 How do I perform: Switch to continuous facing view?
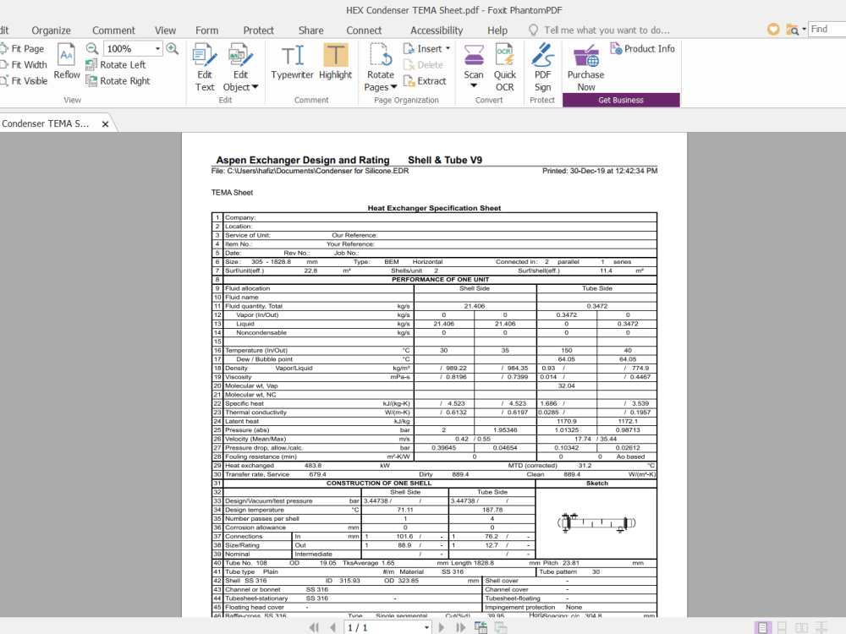[x=821, y=627]
